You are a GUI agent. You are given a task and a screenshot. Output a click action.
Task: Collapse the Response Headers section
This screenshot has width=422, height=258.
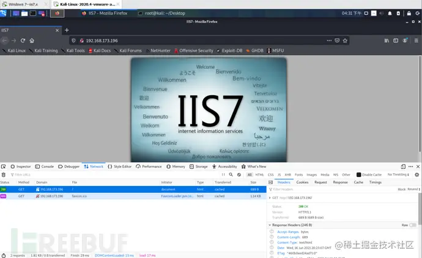tap(270, 225)
